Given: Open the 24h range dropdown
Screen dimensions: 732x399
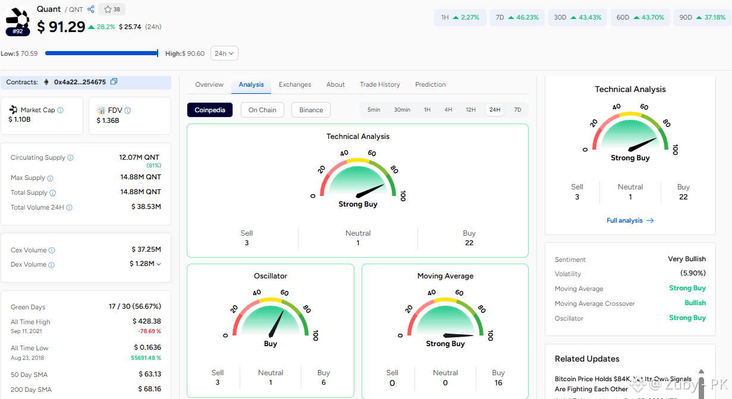Looking at the screenshot, I should tap(225, 53).
